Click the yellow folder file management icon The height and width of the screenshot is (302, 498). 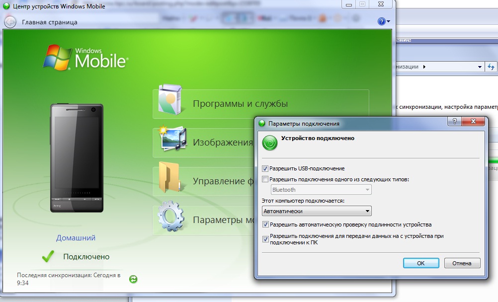pos(170,177)
